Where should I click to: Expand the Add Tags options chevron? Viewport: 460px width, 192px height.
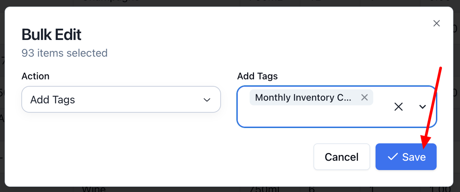click(x=422, y=107)
